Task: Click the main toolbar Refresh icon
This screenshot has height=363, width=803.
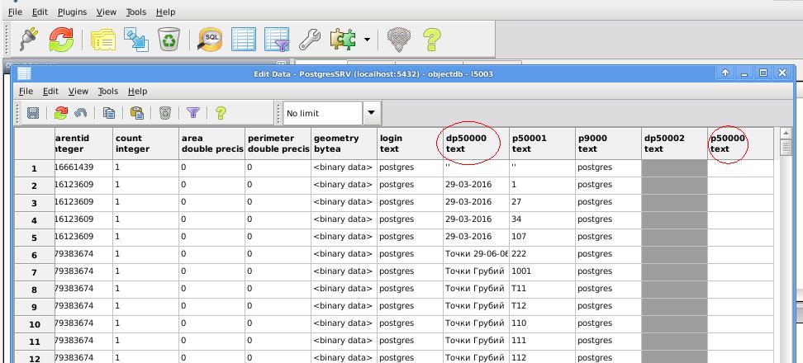Action: (60, 39)
